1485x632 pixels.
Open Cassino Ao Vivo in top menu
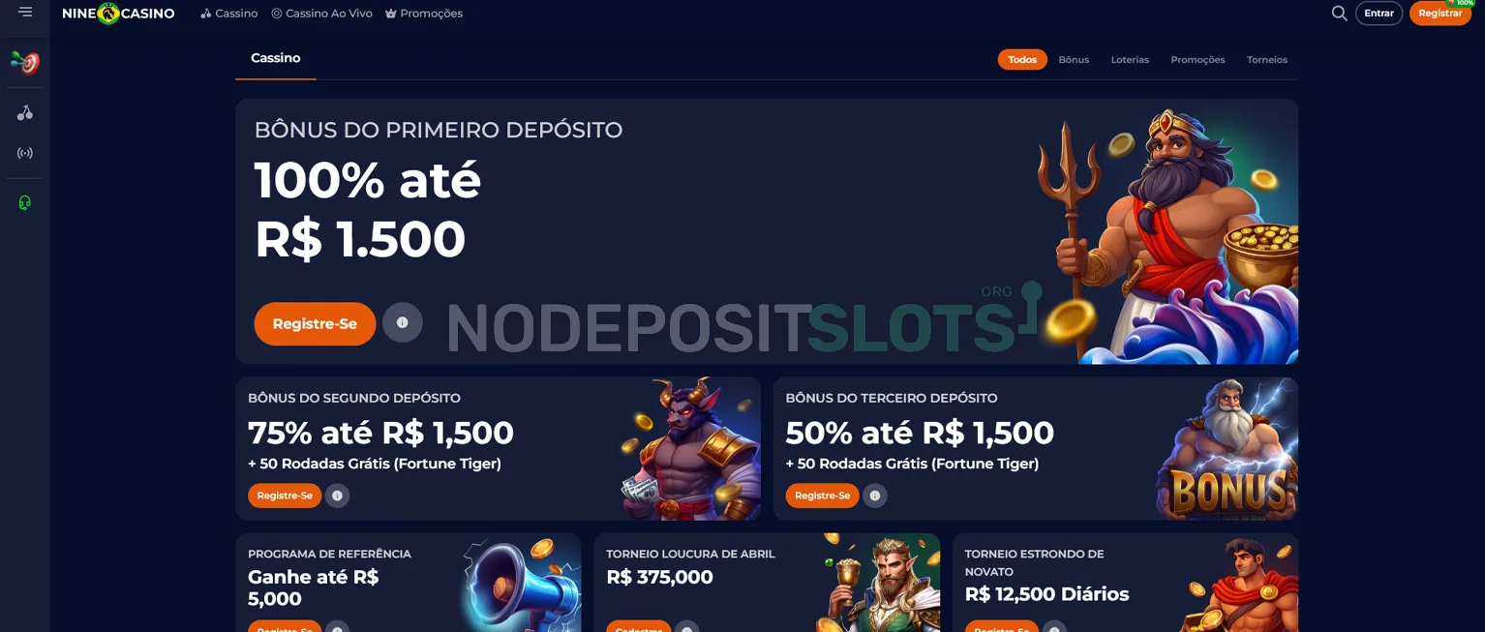tap(321, 14)
